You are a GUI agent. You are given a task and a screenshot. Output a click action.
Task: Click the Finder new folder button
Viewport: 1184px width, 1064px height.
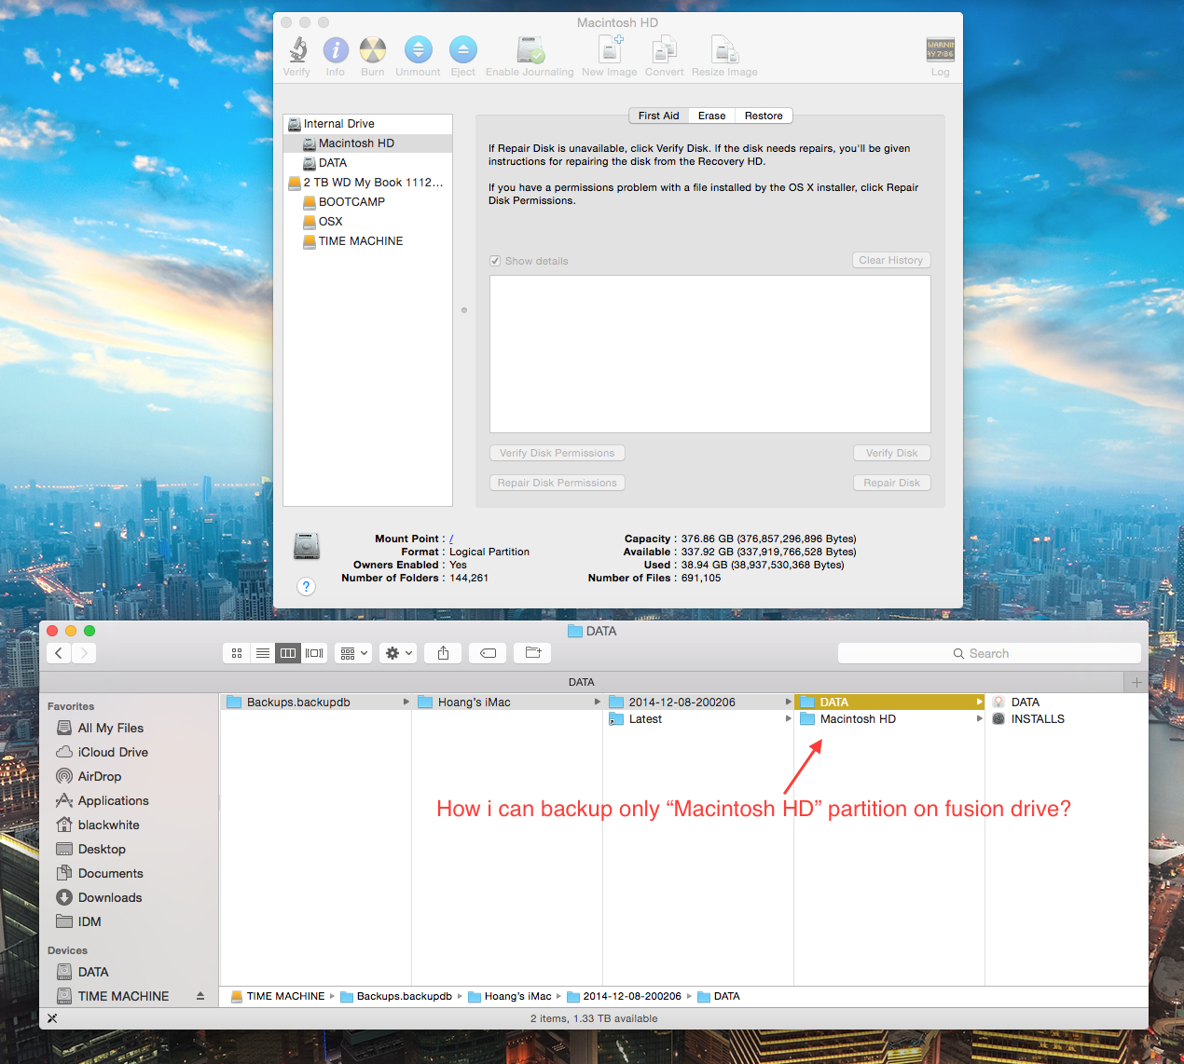[532, 653]
